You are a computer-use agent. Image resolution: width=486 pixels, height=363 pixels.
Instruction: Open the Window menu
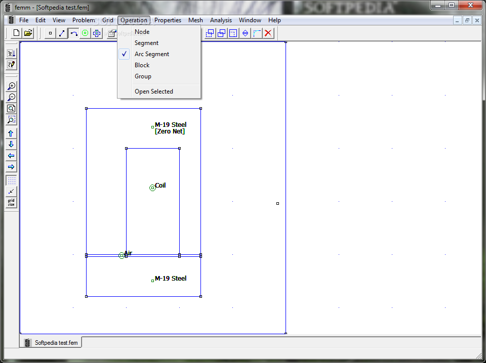[x=250, y=20]
